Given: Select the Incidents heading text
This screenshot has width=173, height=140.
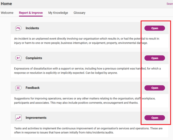Looking at the screenshot, I should click(32, 28).
